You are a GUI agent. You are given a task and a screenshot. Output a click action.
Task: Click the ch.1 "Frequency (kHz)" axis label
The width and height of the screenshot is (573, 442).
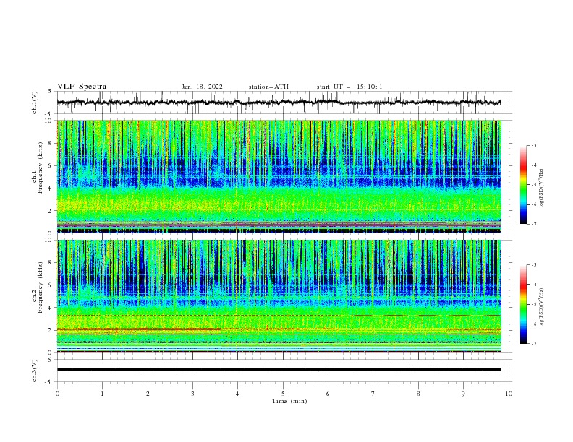point(41,168)
